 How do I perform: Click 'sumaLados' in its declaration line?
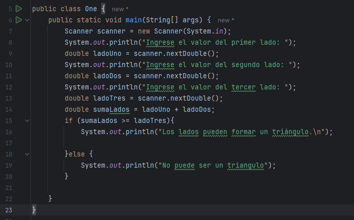pyautogui.click(x=111, y=109)
